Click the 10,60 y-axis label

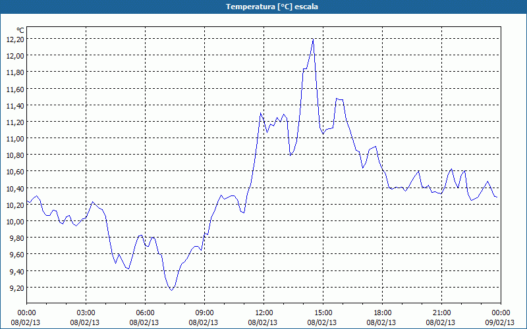tap(15, 172)
